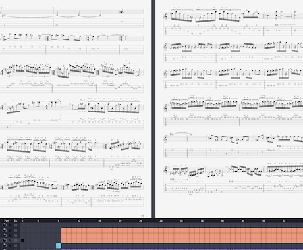Jump to bar 4 on the timeline ruler
Screen dimensions: 303x250
tap(38, 221)
